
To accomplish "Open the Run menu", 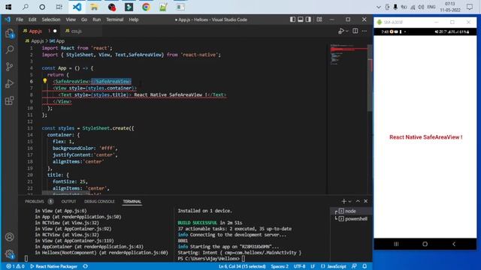I will [x=97, y=19].
